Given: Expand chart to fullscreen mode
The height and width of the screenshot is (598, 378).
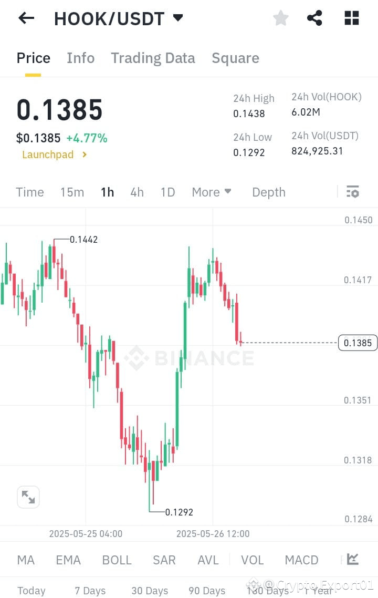Looking at the screenshot, I should [x=28, y=497].
